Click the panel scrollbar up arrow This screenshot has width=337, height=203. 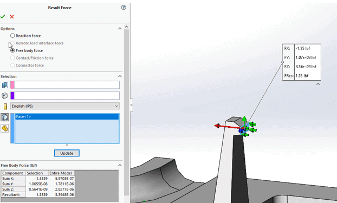(x=126, y=27)
